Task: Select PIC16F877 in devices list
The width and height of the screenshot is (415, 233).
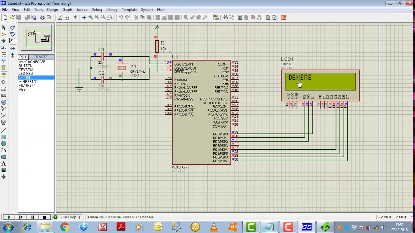Action: coord(27,85)
